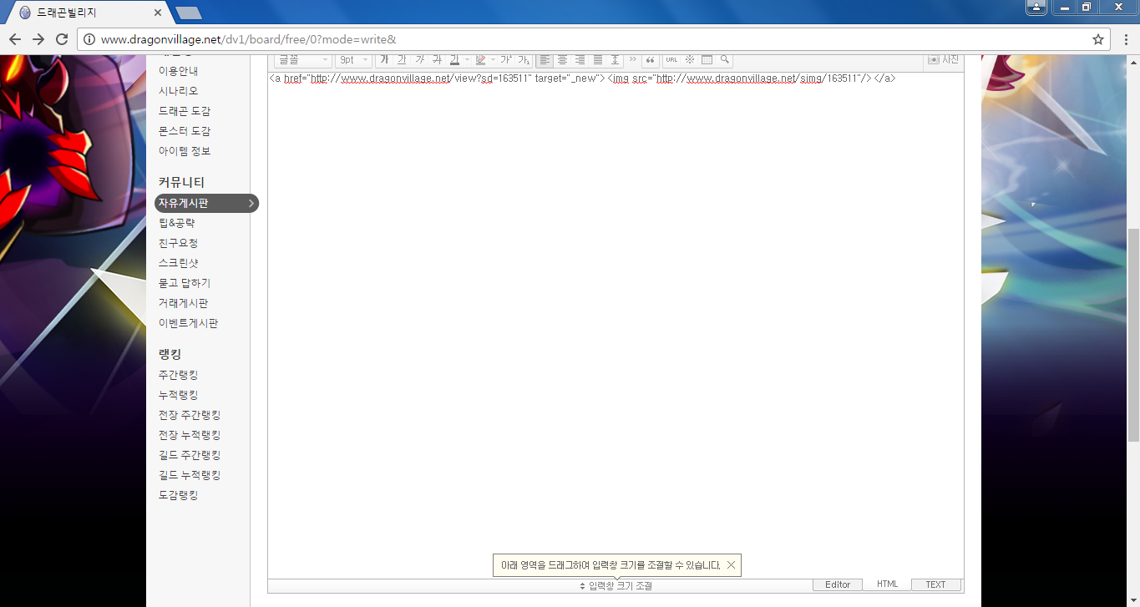
Task: Apply text background highlight color
Action: click(480, 59)
